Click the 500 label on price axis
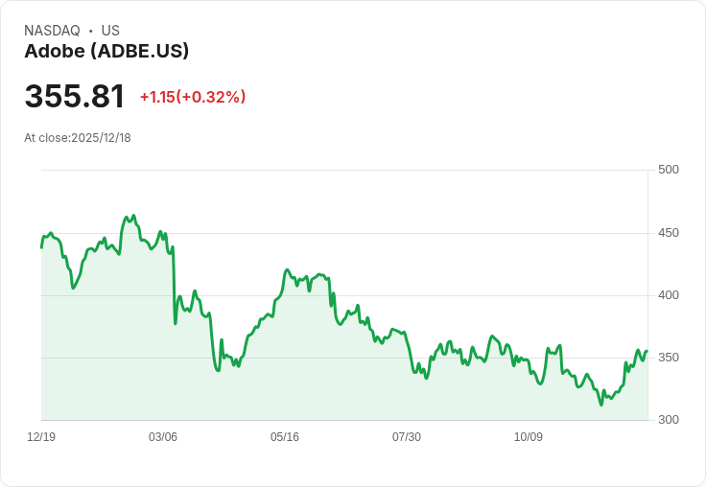 click(669, 170)
